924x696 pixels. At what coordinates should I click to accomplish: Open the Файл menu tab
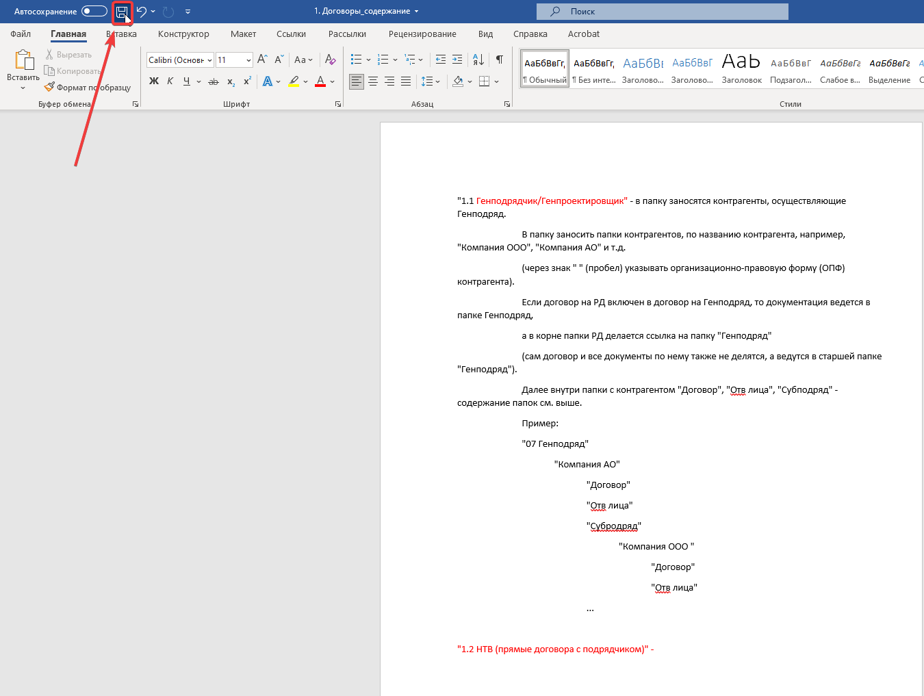pos(21,34)
